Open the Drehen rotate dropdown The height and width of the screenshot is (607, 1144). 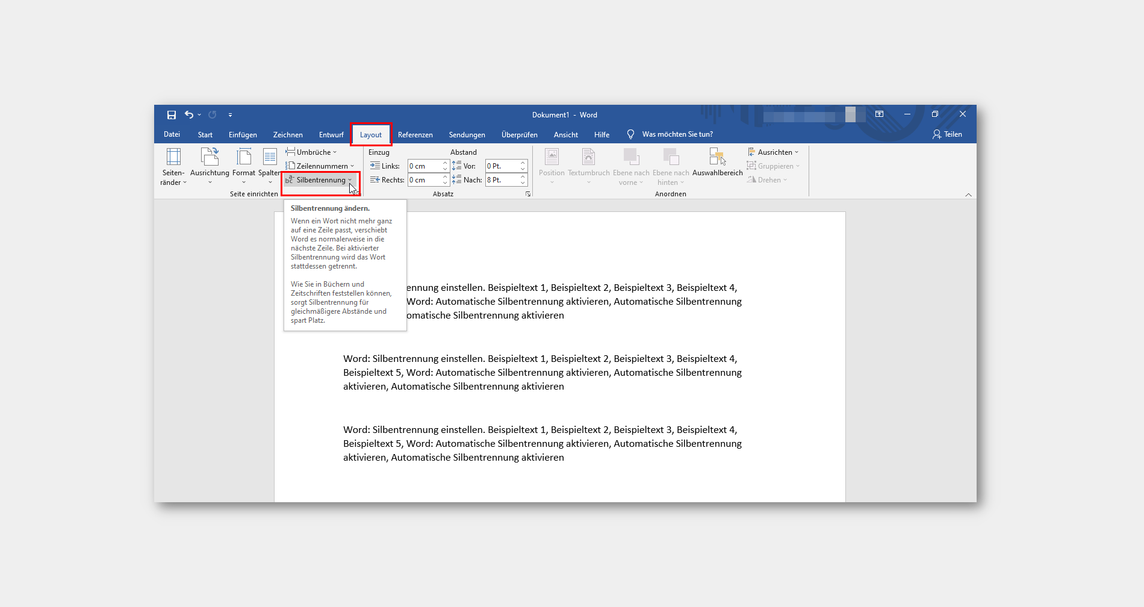767,180
